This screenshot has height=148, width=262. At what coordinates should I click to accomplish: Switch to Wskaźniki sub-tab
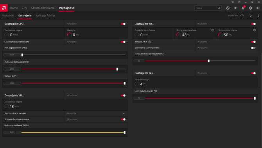[x=8, y=16]
